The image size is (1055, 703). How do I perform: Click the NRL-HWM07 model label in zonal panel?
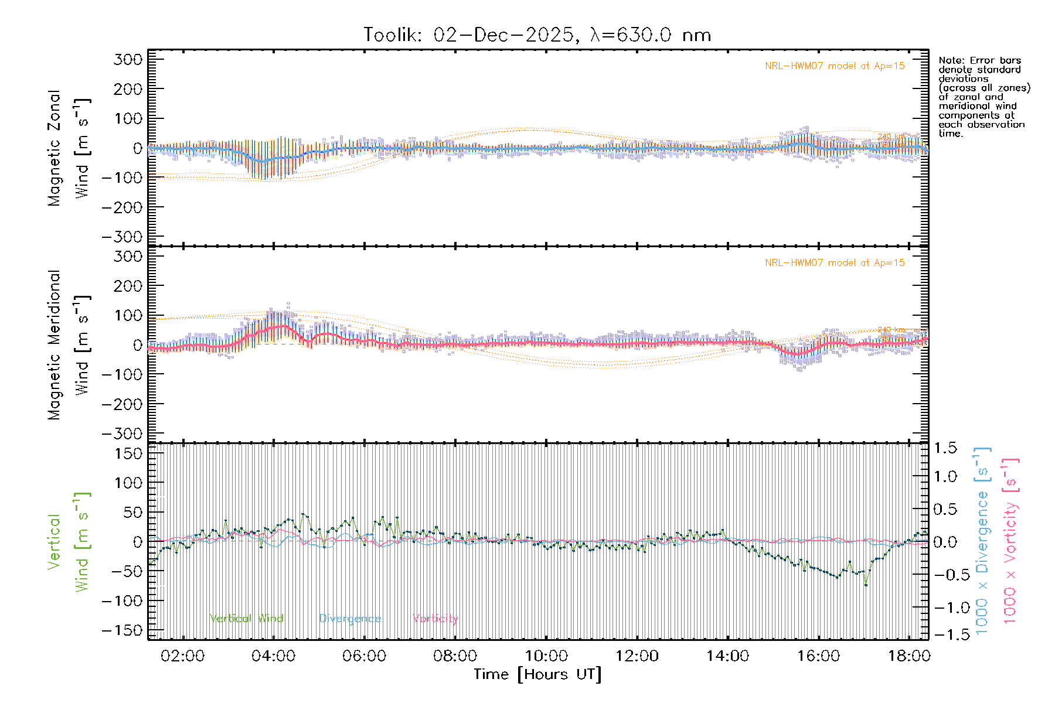coord(835,66)
